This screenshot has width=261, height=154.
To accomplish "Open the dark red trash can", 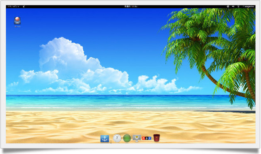I will pyautogui.click(x=157, y=138).
